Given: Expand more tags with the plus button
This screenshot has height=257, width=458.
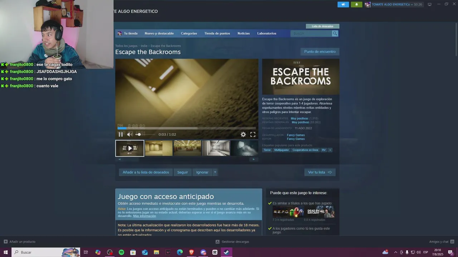Looking at the screenshot, I should [330, 150].
